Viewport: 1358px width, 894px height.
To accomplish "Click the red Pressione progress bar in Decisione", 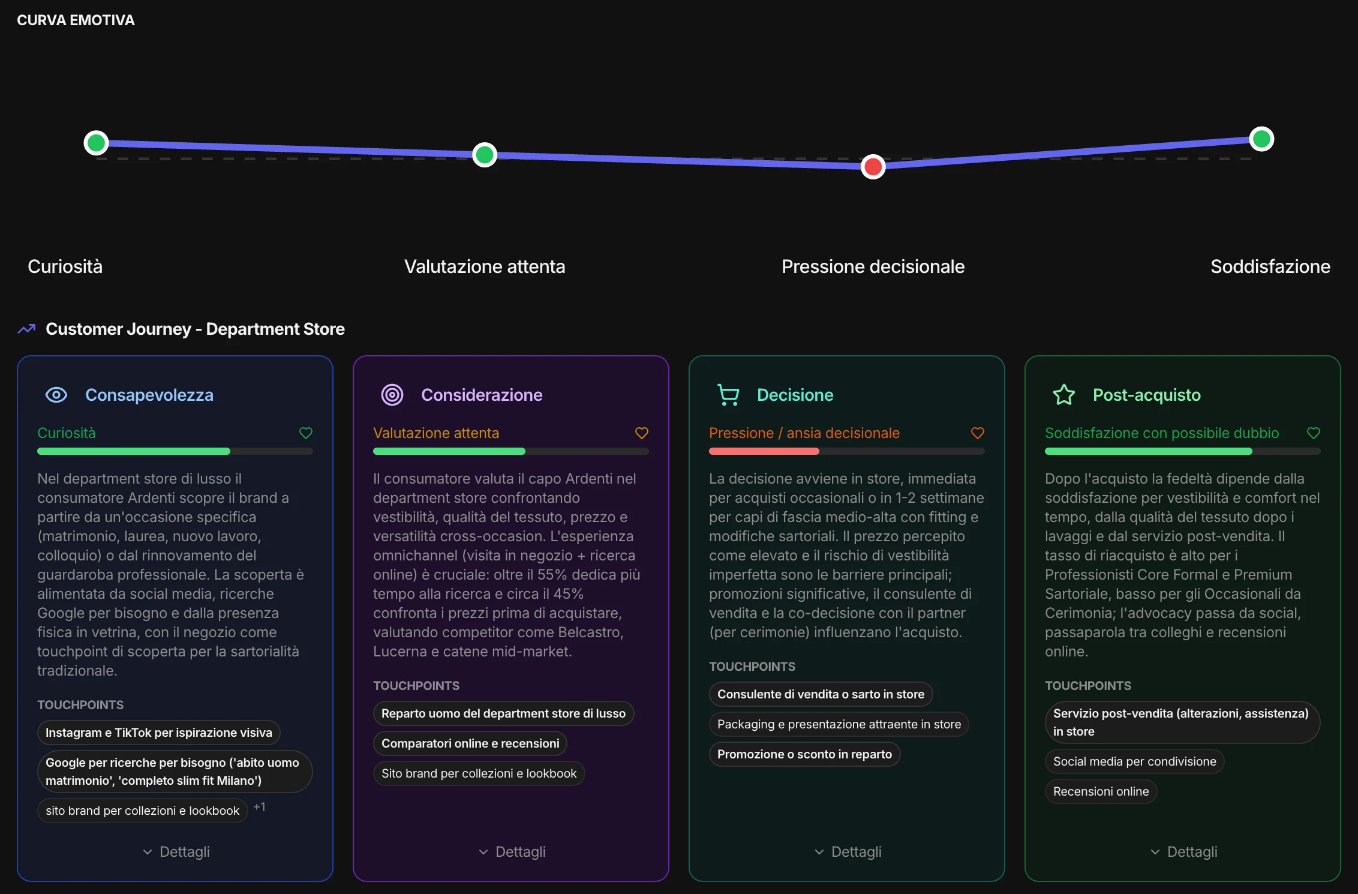I will point(847,451).
